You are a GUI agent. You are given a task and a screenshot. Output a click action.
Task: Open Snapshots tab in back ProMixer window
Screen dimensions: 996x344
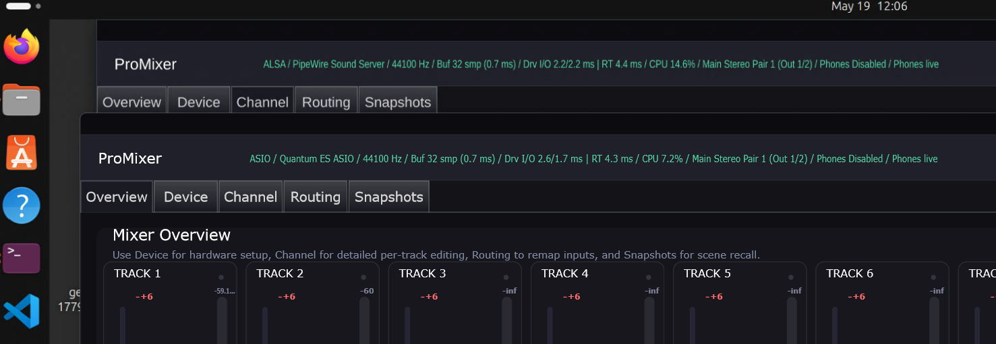(398, 101)
